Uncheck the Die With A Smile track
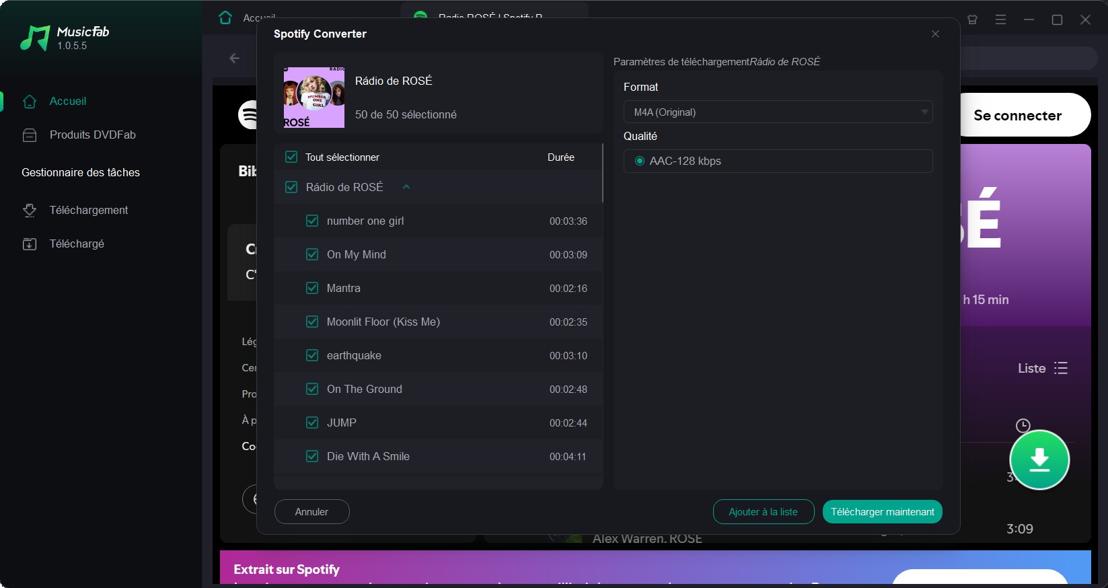Viewport: 1108px width, 588px height. pyautogui.click(x=312, y=456)
